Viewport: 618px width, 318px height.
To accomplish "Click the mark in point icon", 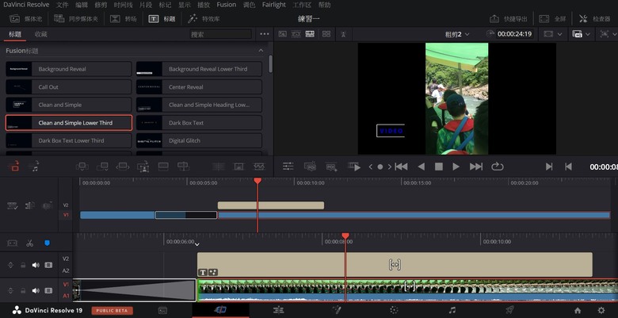I will point(548,167).
